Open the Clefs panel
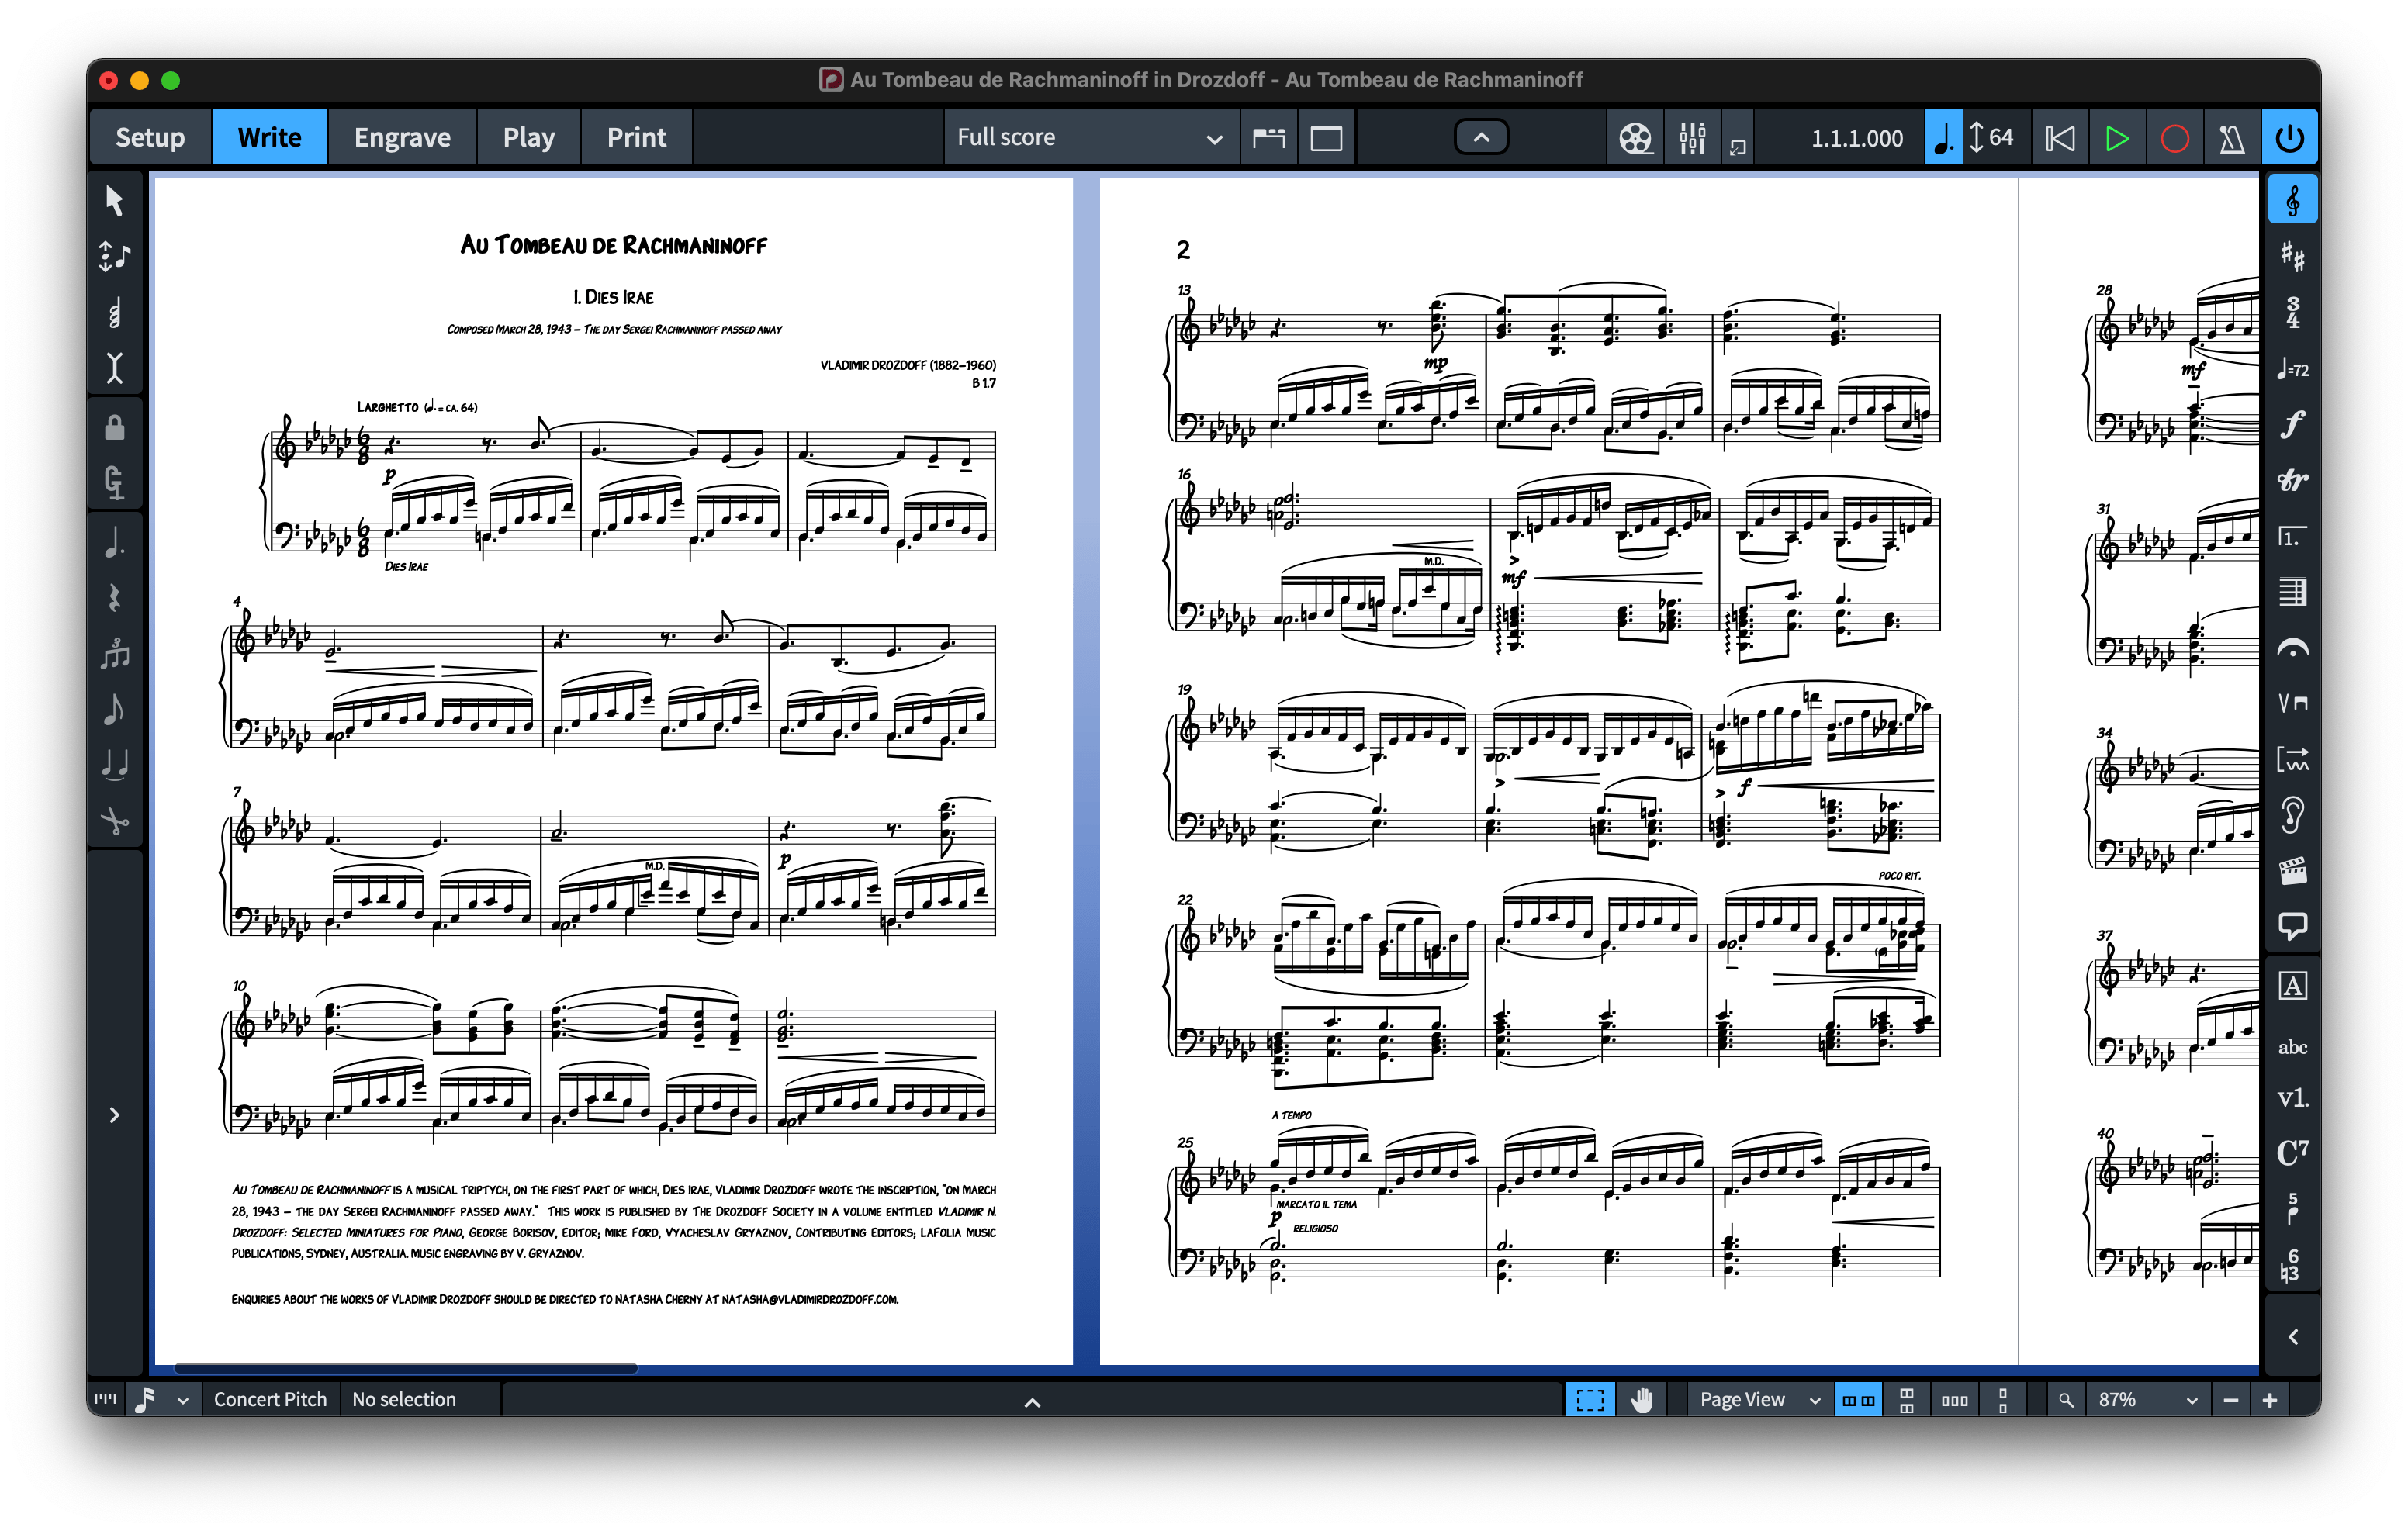This screenshot has height=1531, width=2408. click(x=2292, y=201)
